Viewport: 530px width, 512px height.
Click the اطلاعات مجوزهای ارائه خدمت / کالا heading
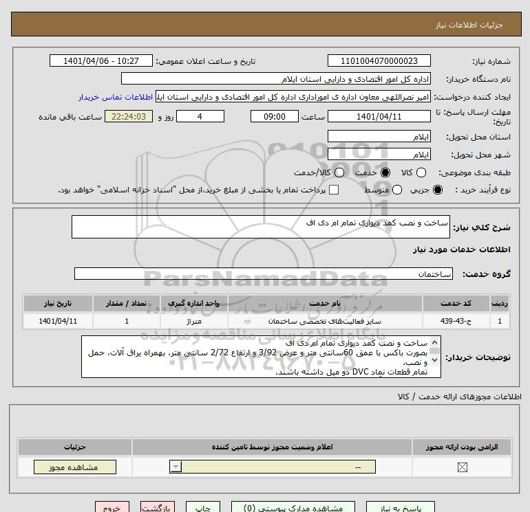pyautogui.click(x=459, y=397)
